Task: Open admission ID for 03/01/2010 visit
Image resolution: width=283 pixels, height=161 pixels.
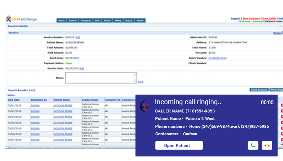Action: [35, 105]
